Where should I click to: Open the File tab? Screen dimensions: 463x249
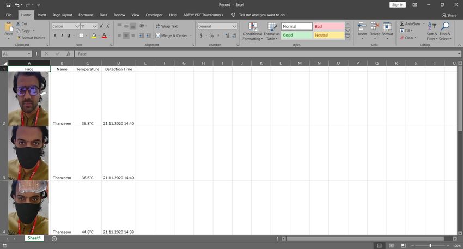(x=9, y=15)
